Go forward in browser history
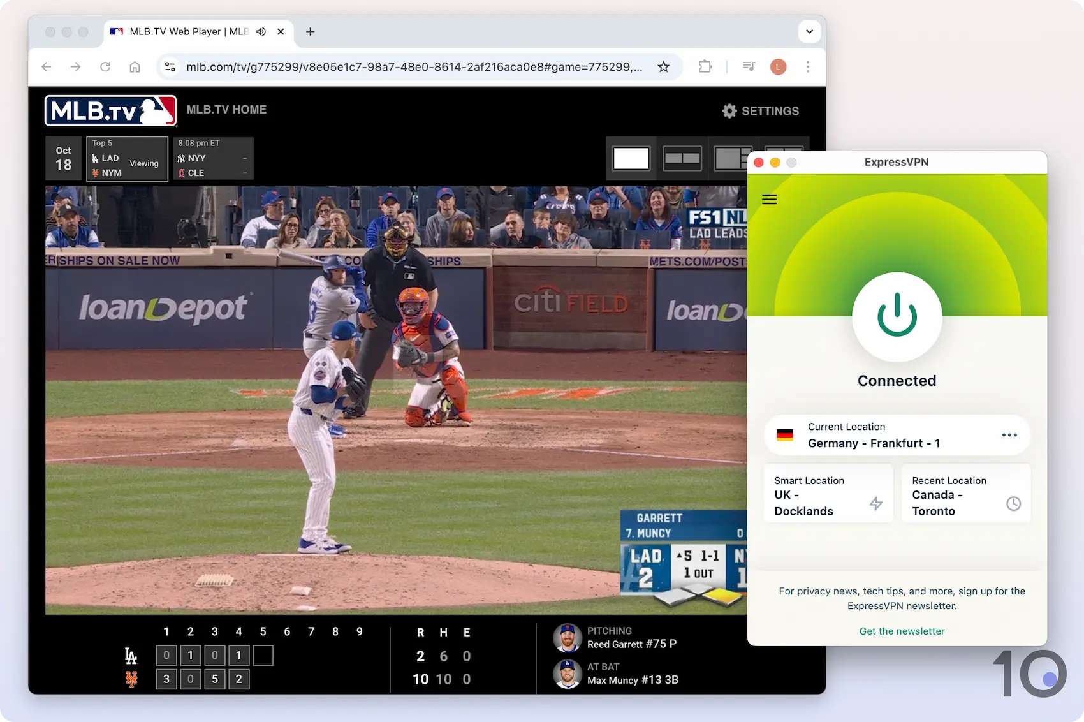The height and width of the screenshot is (722, 1084). (76, 67)
